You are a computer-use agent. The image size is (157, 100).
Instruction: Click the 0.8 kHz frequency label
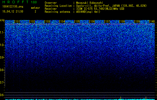[x=2, y=70]
